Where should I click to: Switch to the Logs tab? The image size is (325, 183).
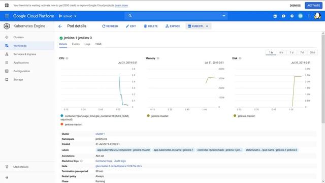click(x=87, y=44)
